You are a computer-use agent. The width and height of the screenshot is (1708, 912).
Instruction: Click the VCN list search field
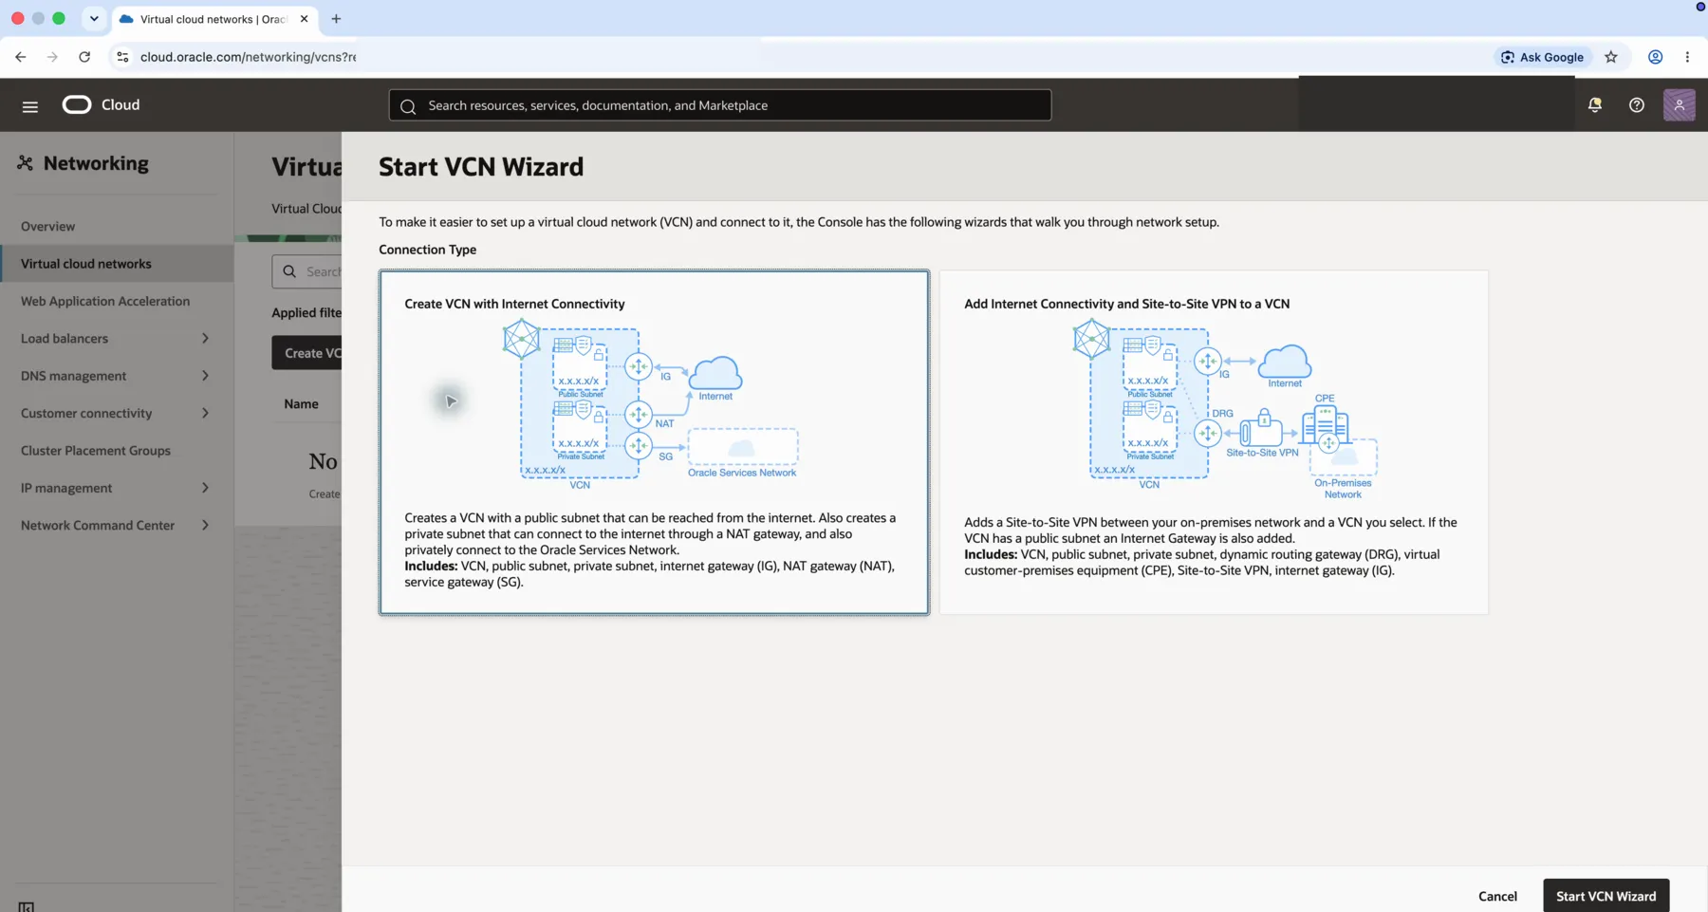click(306, 271)
